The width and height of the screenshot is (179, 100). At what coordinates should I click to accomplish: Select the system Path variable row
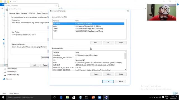click(x=89, y=62)
